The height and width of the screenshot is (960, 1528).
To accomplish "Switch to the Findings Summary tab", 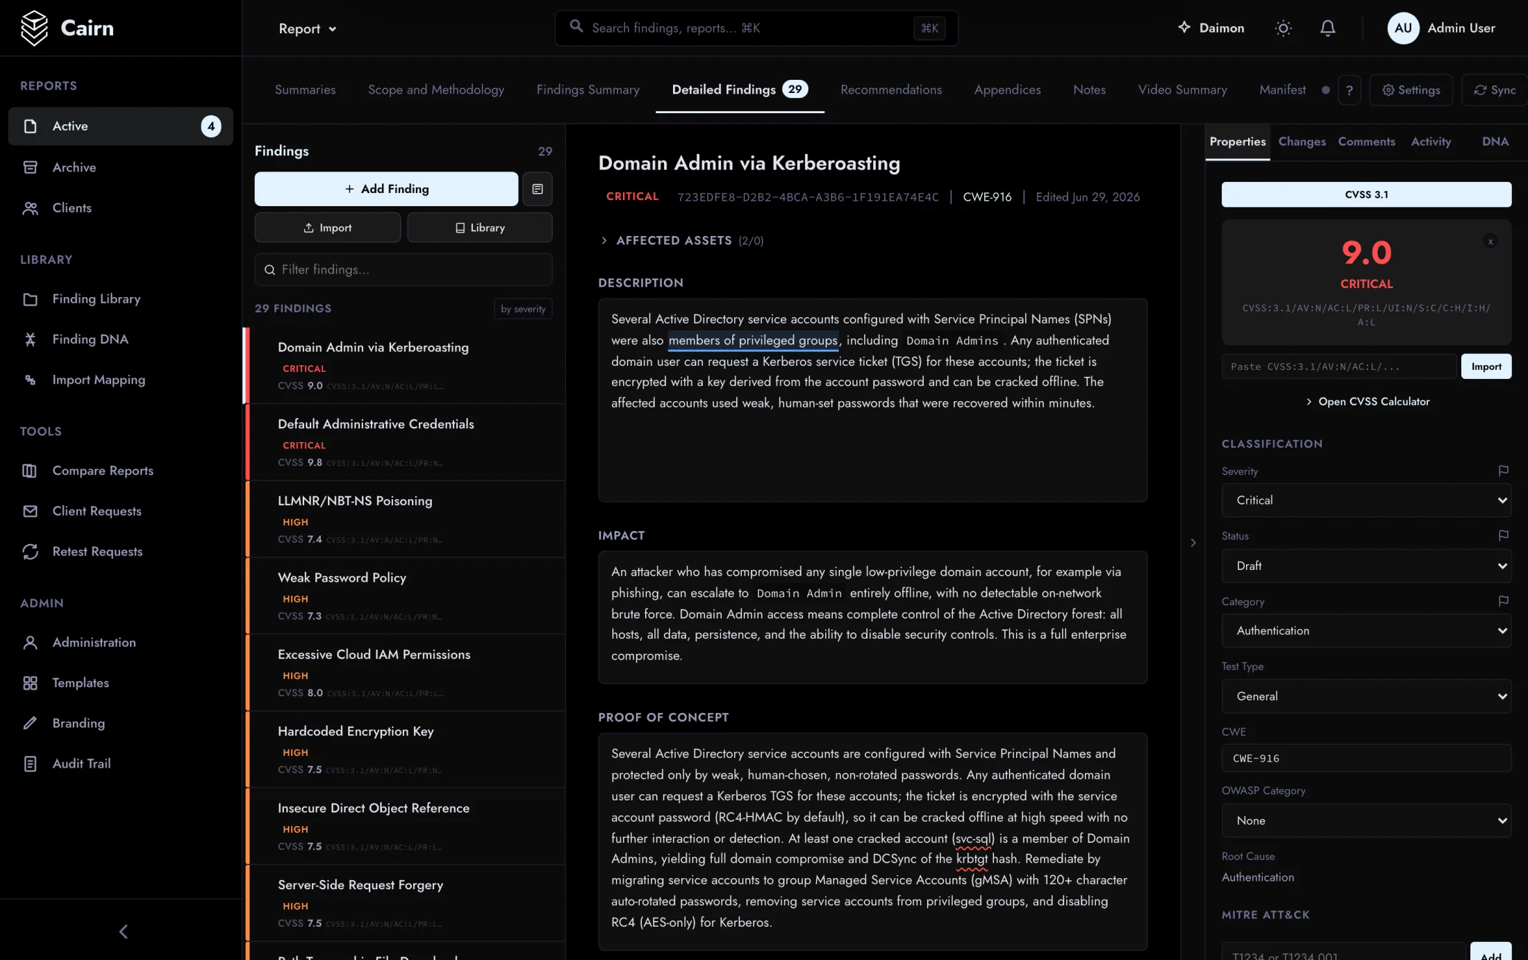I will coord(588,90).
